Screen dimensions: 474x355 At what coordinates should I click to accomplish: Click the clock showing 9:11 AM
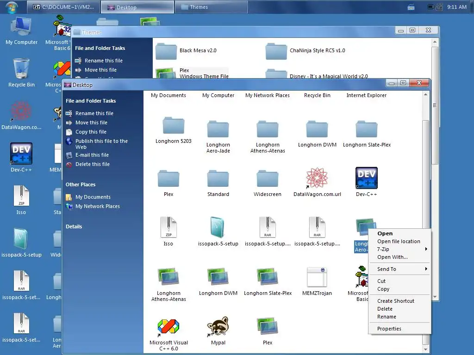coord(457,7)
